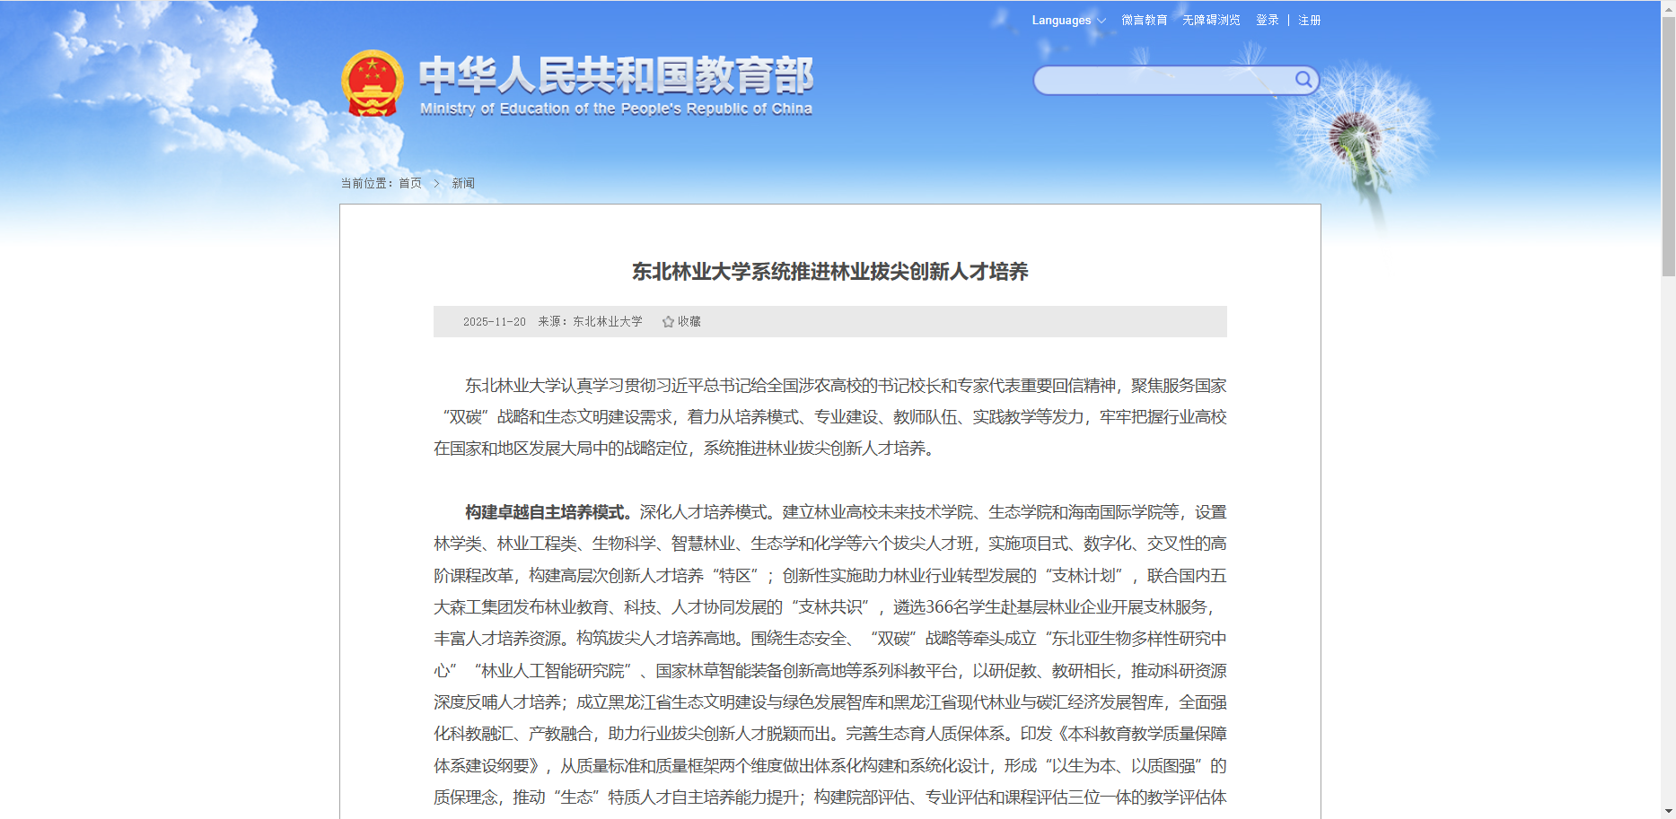Grab the vertical page scrollbar thumb
The image size is (1676, 819).
pyautogui.click(x=1668, y=144)
